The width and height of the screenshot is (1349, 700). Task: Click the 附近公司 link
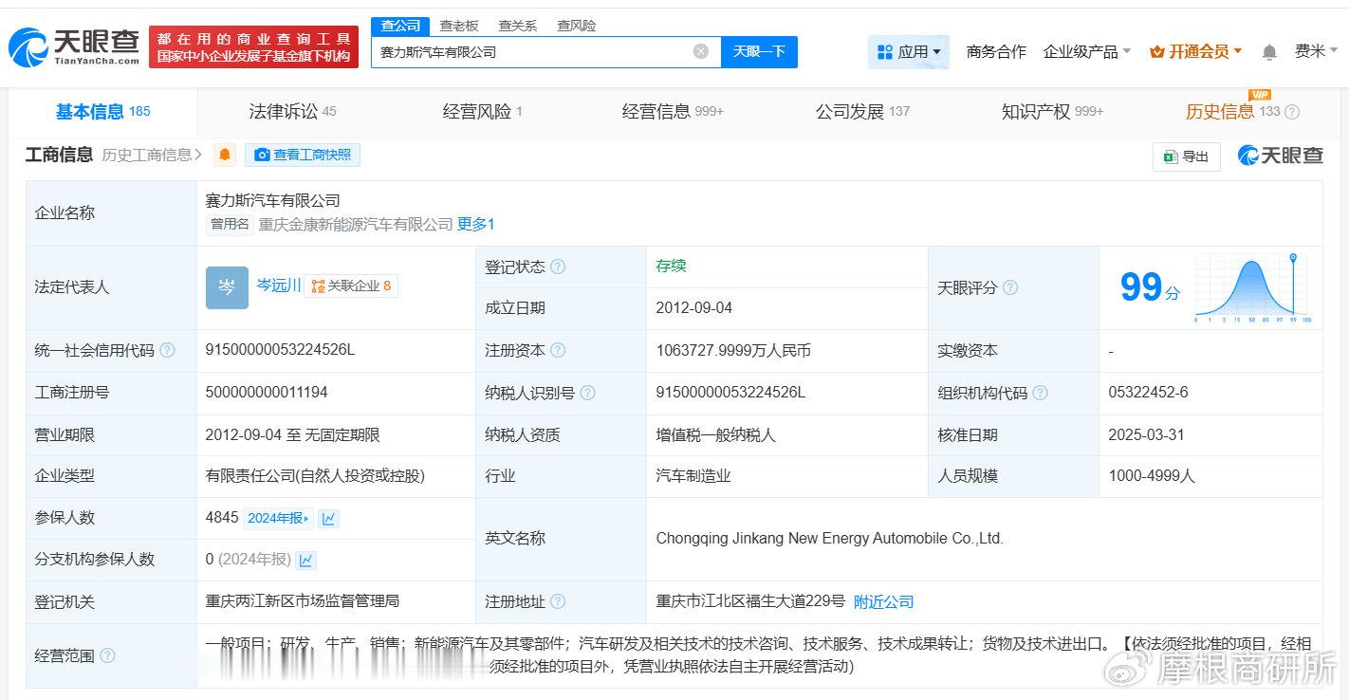pos(883,601)
